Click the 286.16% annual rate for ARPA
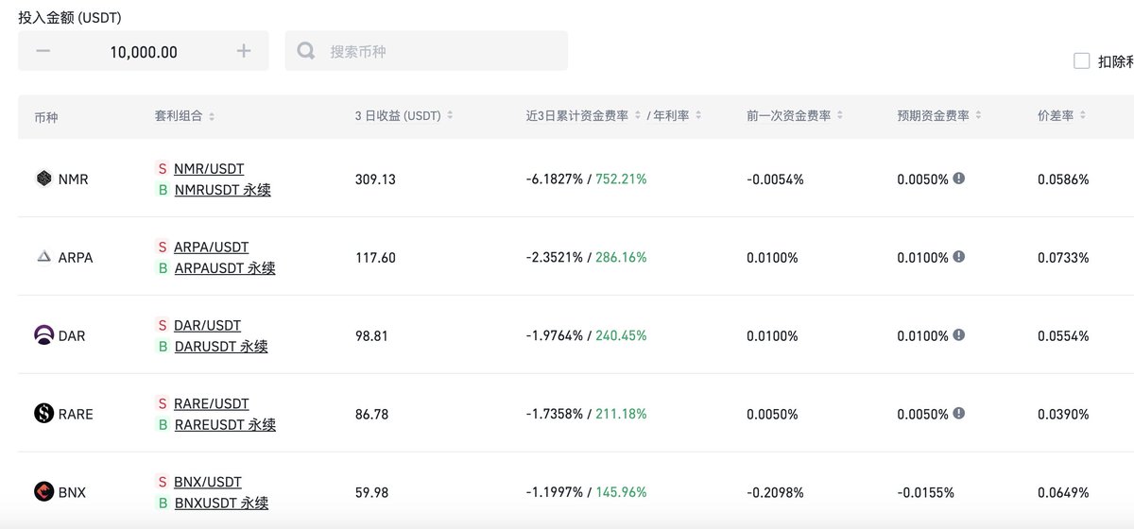The height and width of the screenshot is (529, 1134). tap(621, 257)
